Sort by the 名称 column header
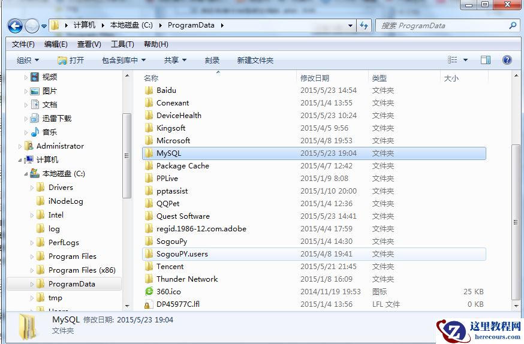524x344 pixels. pos(151,79)
